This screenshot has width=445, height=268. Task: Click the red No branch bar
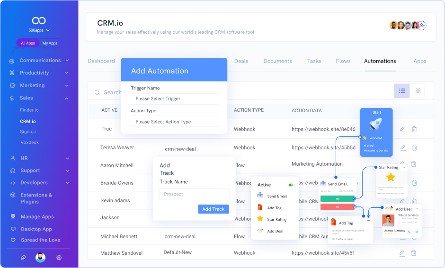(338, 206)
